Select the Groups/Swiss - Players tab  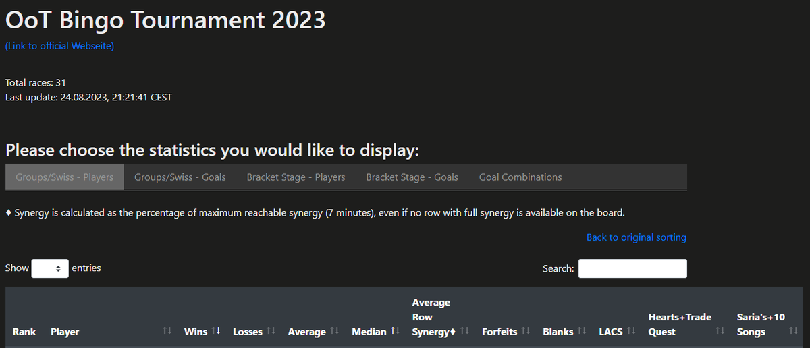coord(65,177)
